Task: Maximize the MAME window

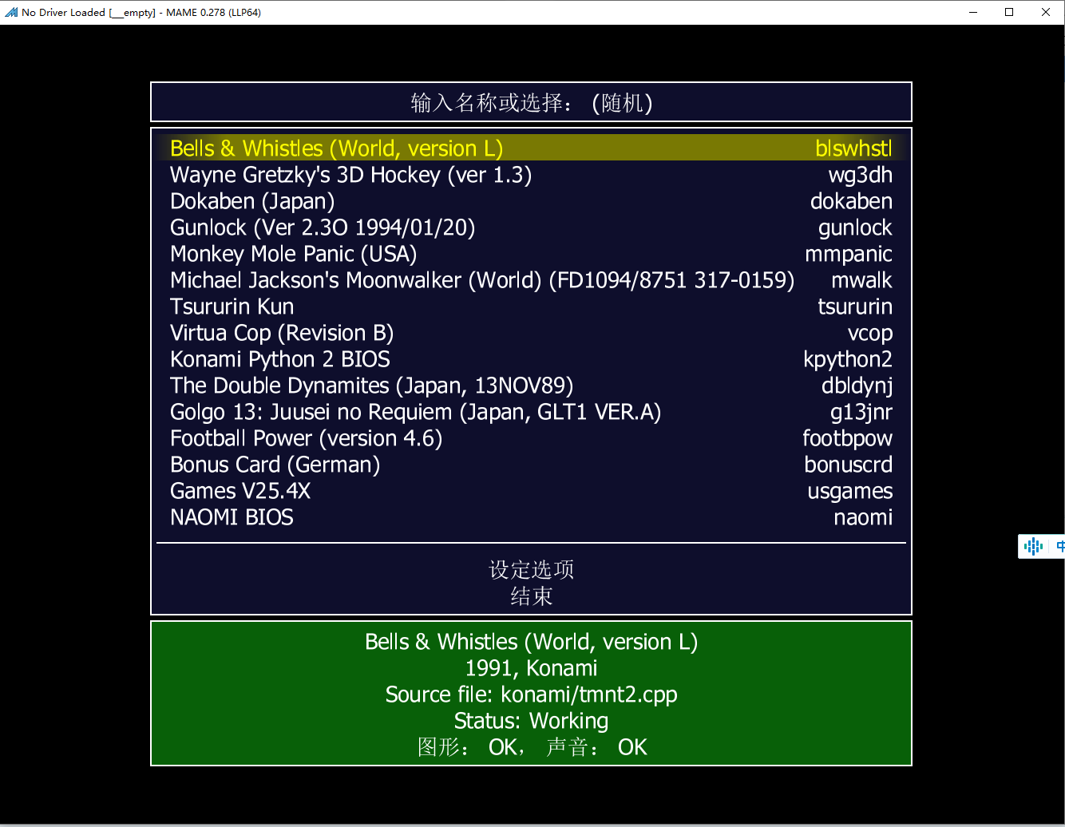Action: pyautogui.click(x=1009, y=12)
